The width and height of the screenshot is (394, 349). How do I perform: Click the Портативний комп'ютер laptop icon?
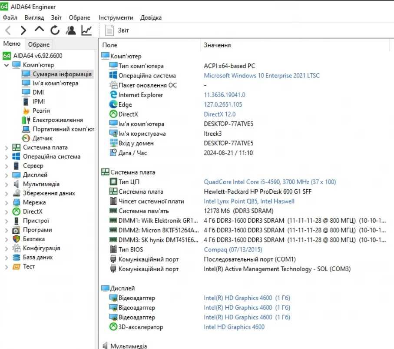26,129
